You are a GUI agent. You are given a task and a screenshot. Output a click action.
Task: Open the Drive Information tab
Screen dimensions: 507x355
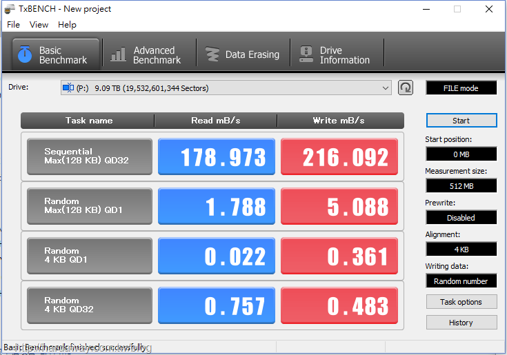tap(337, 54)
